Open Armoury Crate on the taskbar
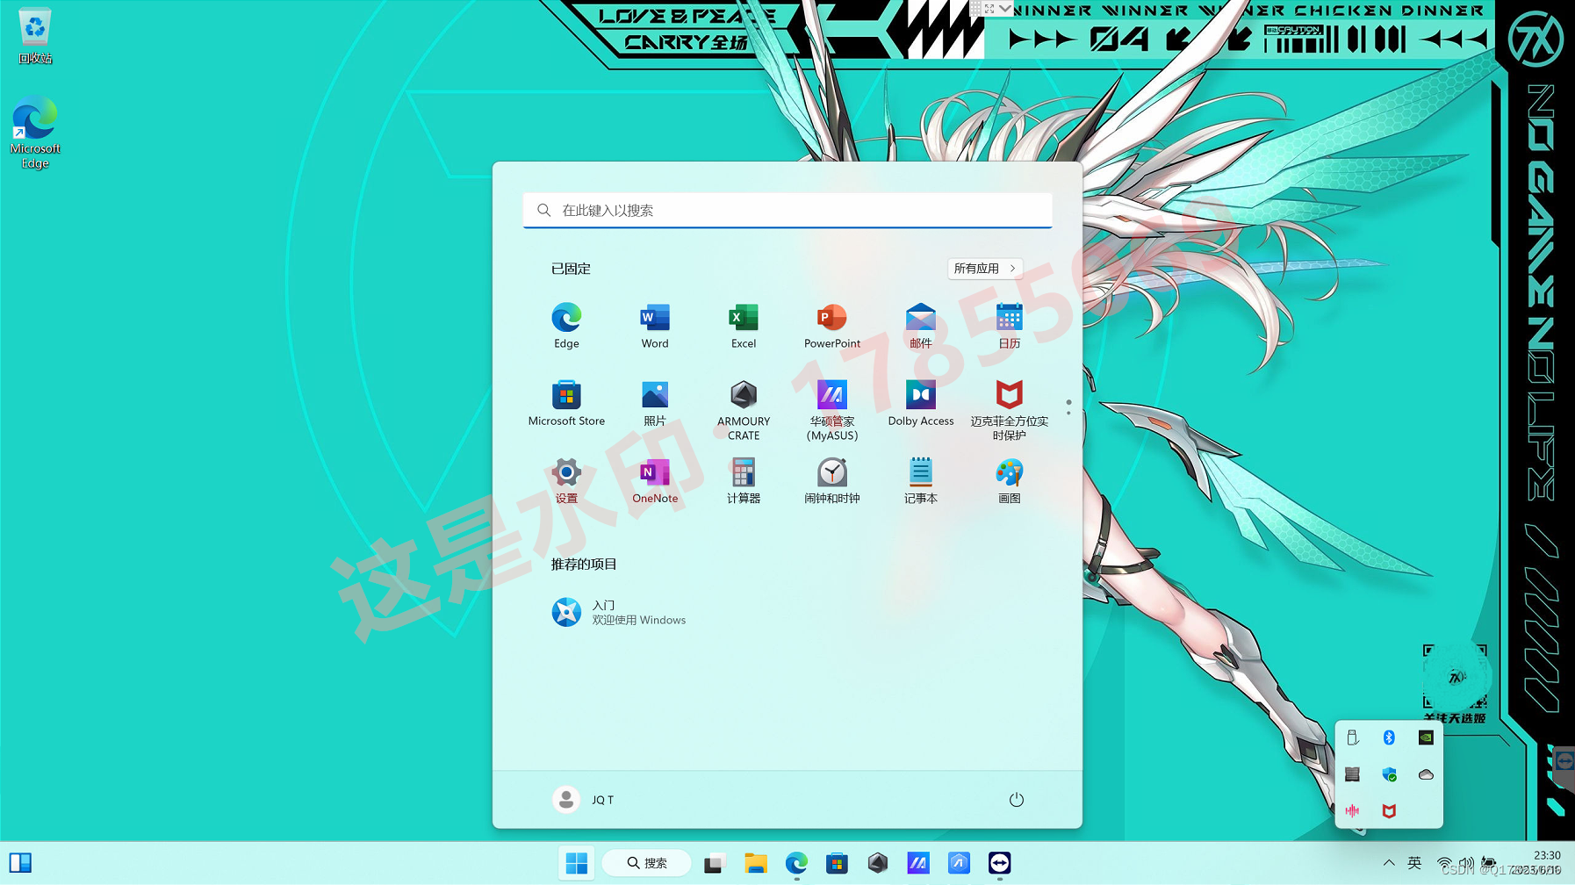 coord(878,864)
